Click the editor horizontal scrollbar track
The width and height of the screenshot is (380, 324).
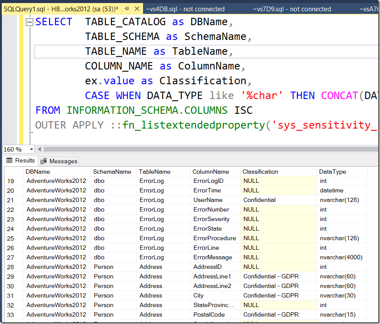(x=209, y=149)
